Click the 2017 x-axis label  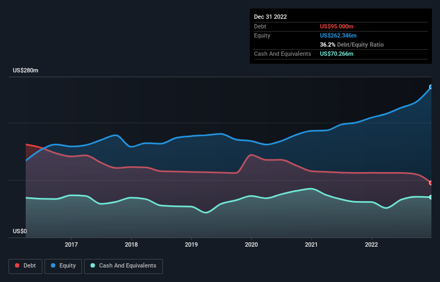coord(71,244)
